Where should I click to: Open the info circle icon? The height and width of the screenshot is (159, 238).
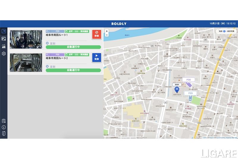[4, 127]
